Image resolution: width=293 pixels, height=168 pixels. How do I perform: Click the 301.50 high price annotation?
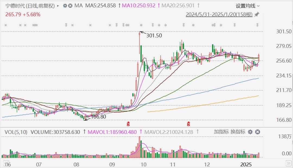coord(154,35)
